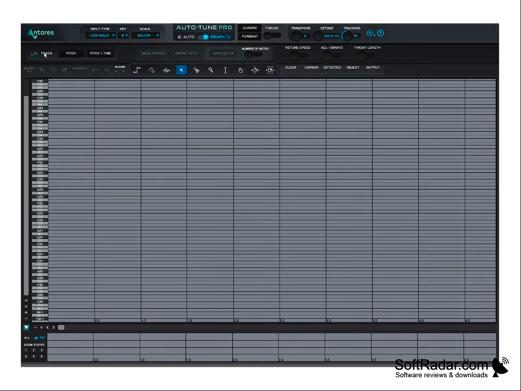Enable Formant correction

point(250,37)
